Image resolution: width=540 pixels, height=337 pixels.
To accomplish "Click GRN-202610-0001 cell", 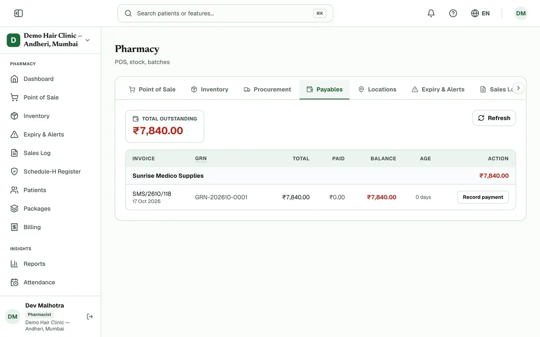I will [x=221, y=197].
